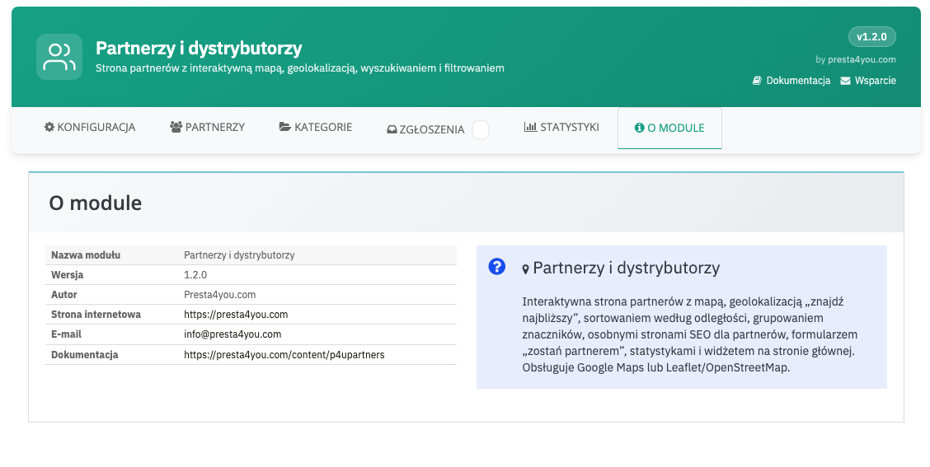This screenshot has height=467, width=930.
Task: Click the info box heading 'Partnerzy i dystrybutorzy'
Action: tap(627, 268)
